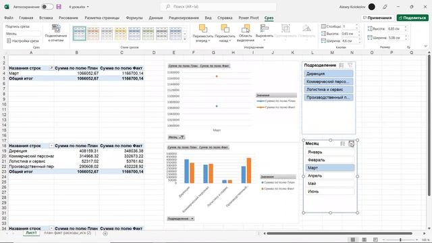Click Переместить вперед bring forward icon
Viewport: 432px width, 243px height.
[x=202, y=28]
